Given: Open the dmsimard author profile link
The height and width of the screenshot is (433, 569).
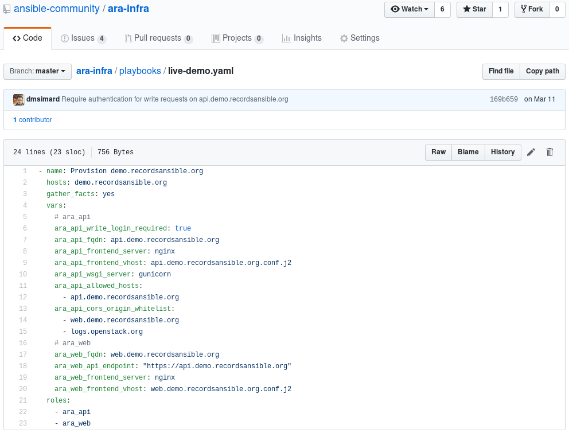Looking at the screenshot, I should [x=43, y=99].
